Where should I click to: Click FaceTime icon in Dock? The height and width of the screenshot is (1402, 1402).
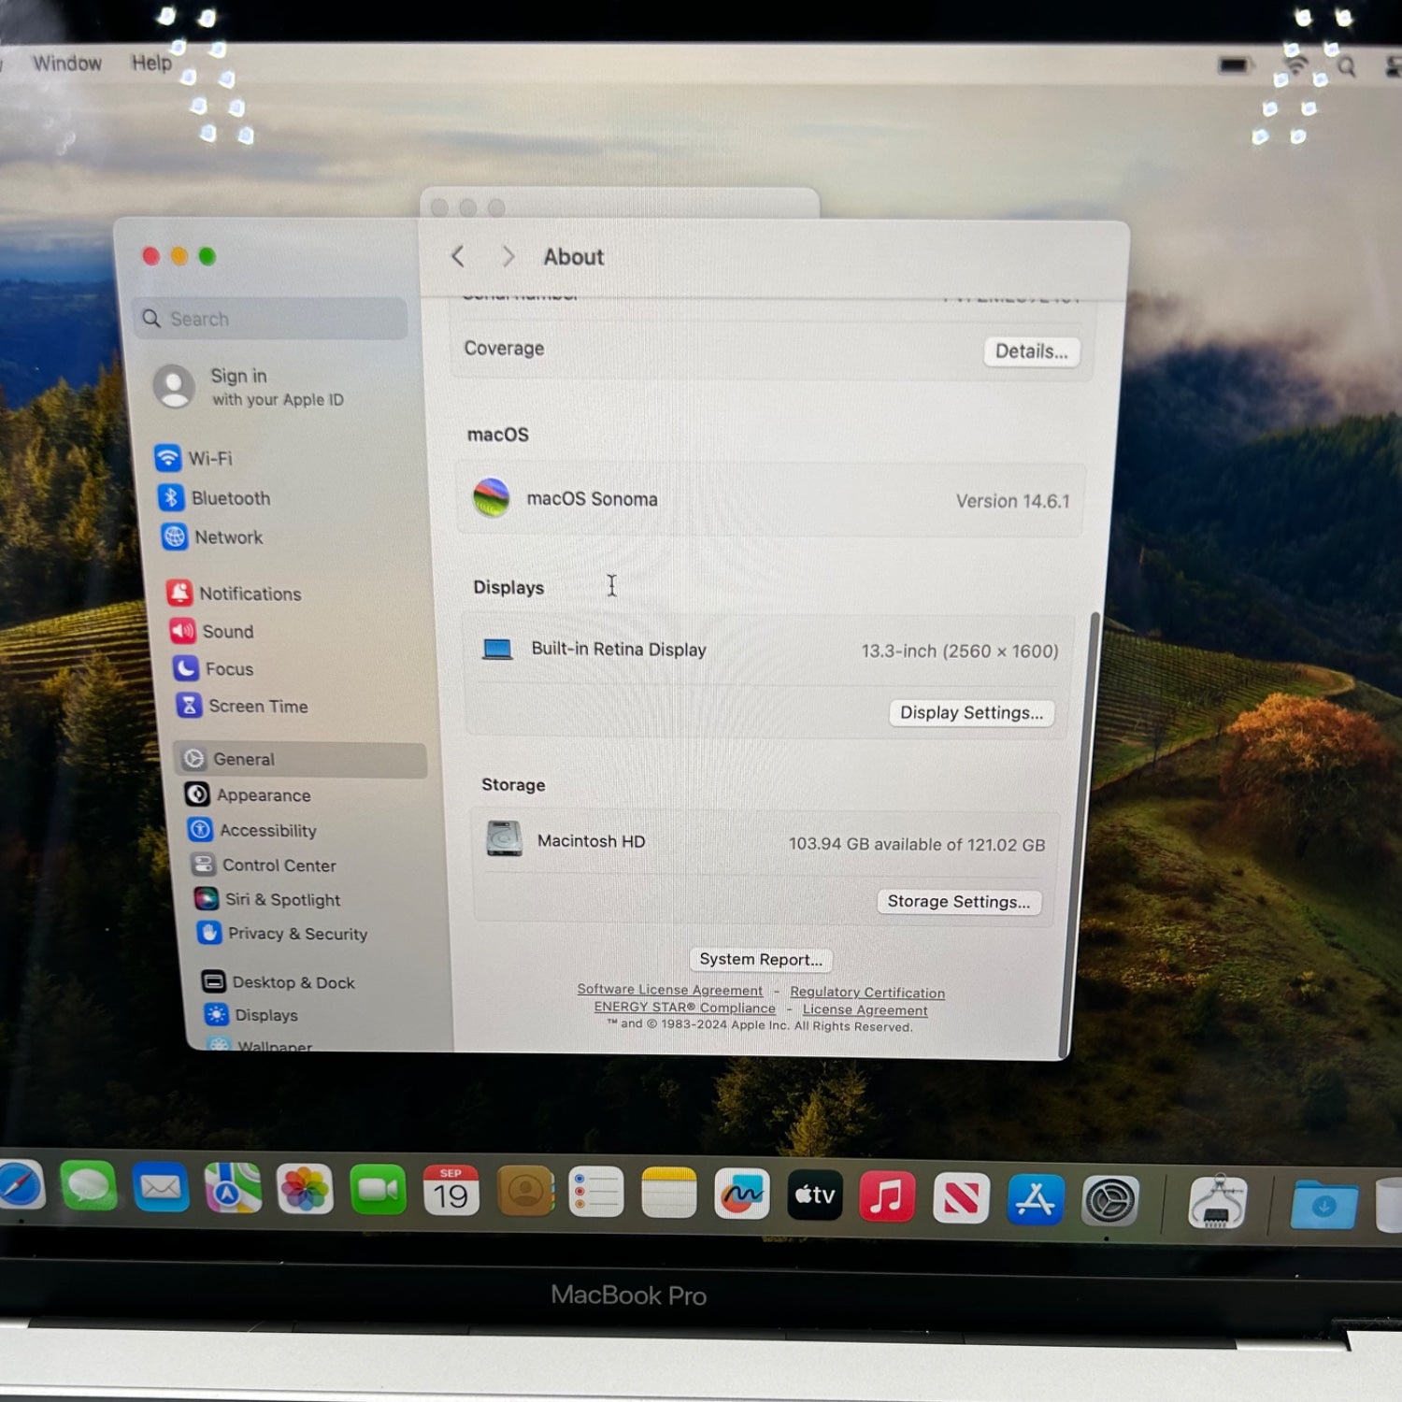pyautogui.click(x=378, y=1191)
